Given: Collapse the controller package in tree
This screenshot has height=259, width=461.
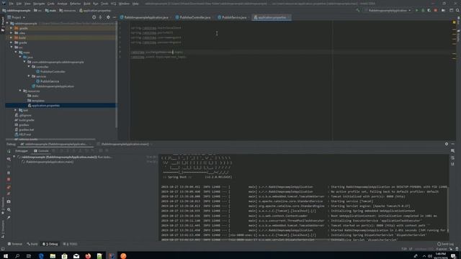Looking at the screenshot, I should tap(29, 67).
